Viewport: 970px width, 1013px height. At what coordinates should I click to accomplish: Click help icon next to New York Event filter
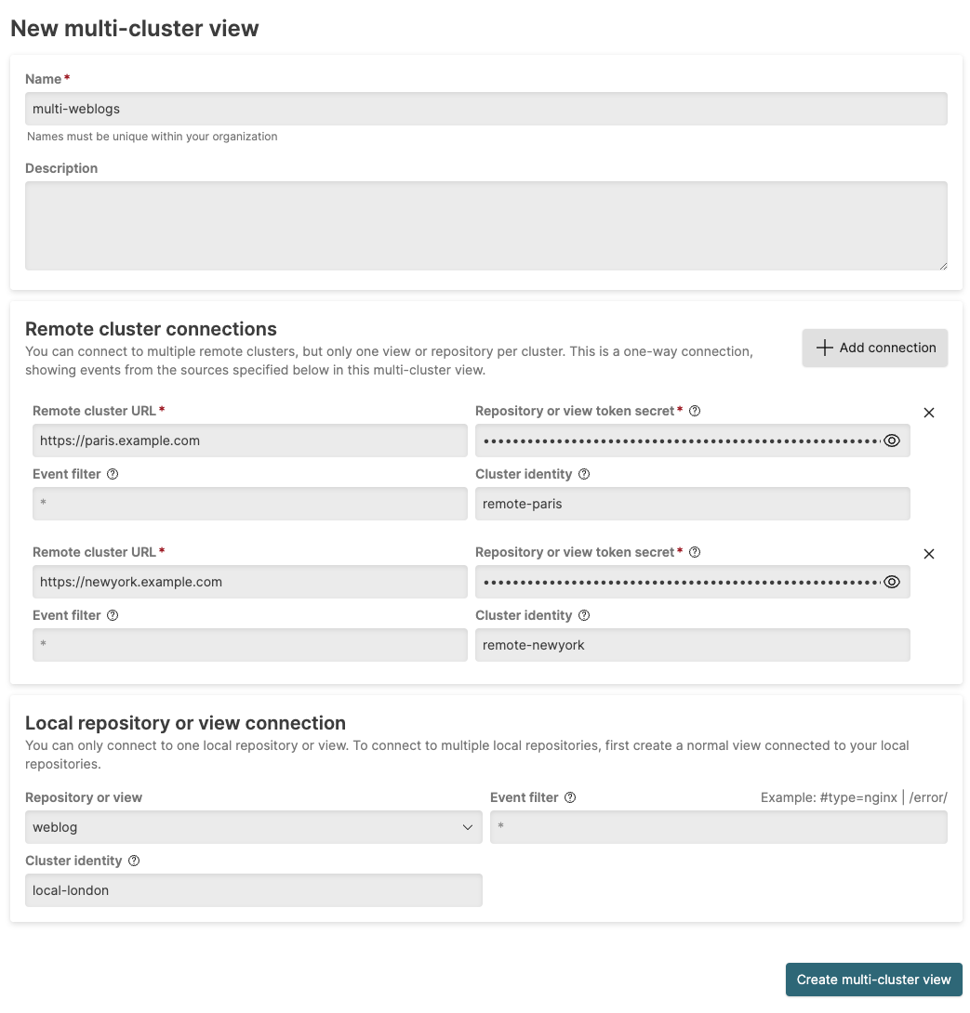pyautogui.click(x=113, y=615)
